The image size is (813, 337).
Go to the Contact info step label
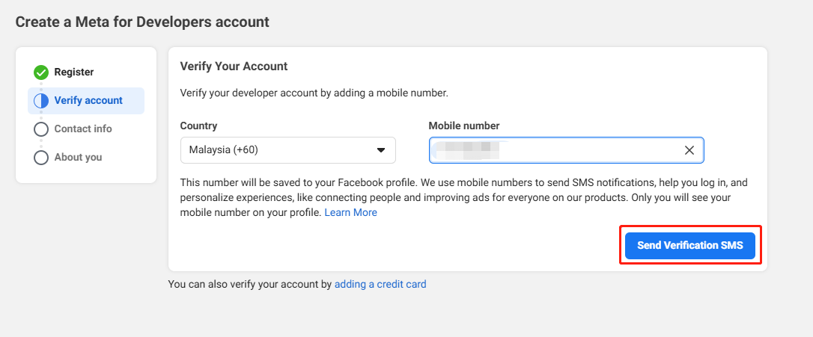[83, 129]
